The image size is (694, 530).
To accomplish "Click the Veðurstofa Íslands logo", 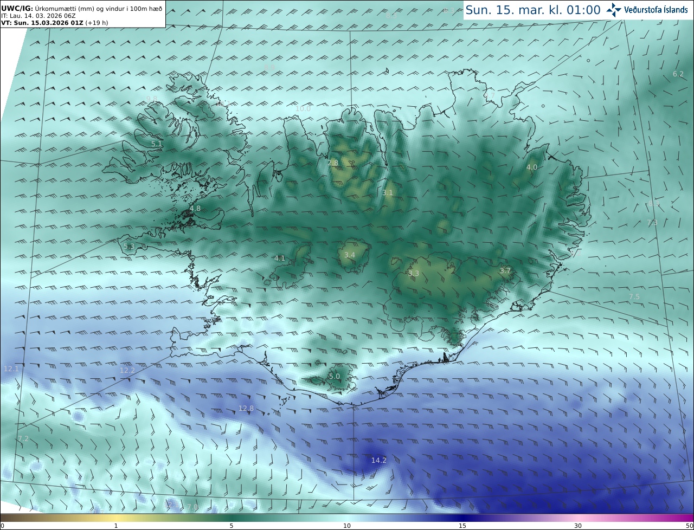I will pos(647,10).
